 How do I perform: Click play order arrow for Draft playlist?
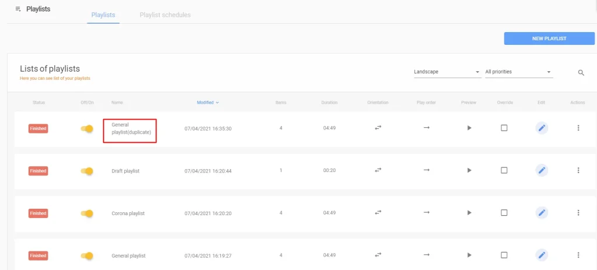pos(426,170)
